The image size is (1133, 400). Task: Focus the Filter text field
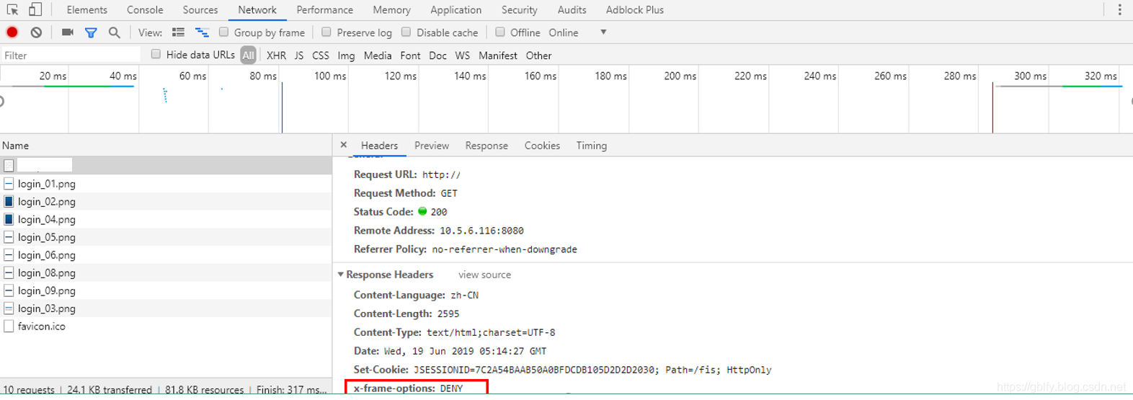(x=71, y=55)
